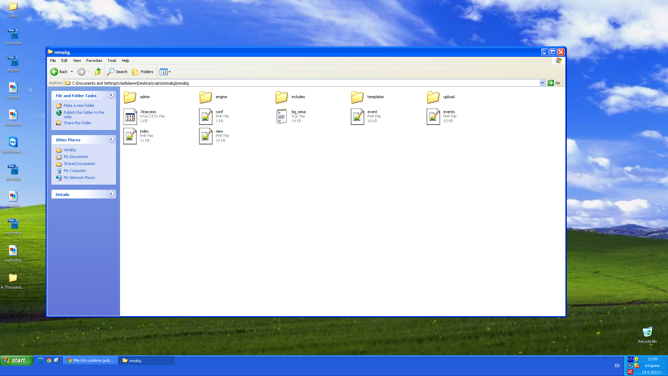Collapse the Other Places panel
The height and width of the screenshot is (376, 668).
(x=111, y=139)
